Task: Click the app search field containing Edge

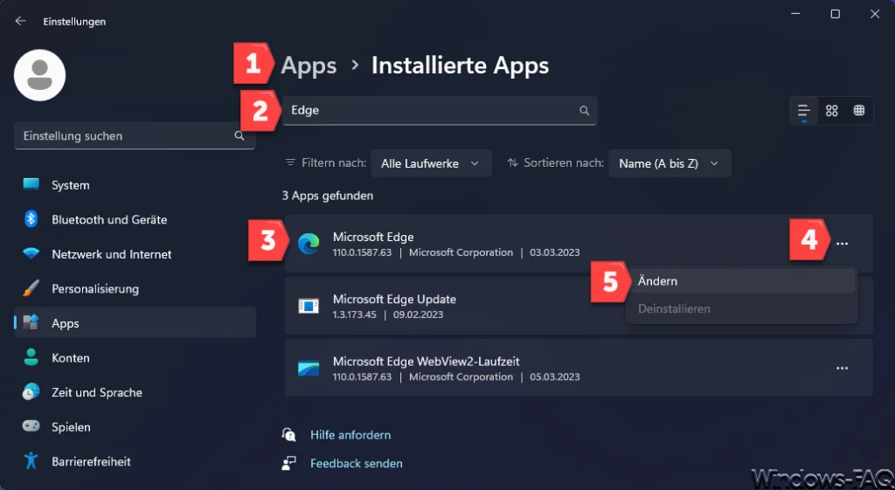Action: 440,111
